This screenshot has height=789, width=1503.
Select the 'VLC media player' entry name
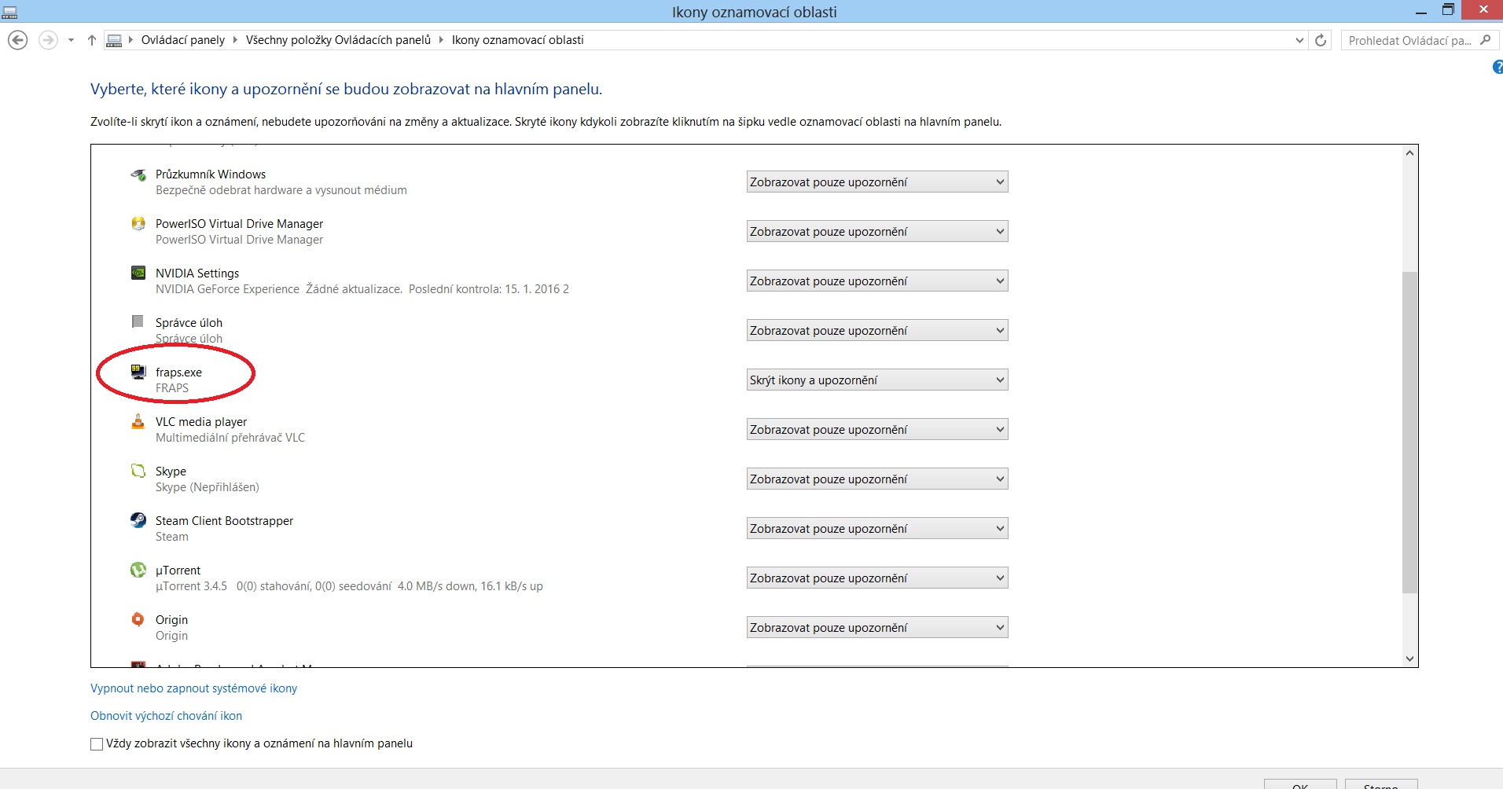[201, 422]
